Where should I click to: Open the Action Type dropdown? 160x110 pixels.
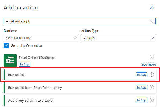[118, 38]
